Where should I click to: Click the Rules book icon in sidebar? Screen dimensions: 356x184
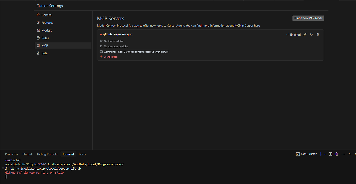click(x=38, y=38)
